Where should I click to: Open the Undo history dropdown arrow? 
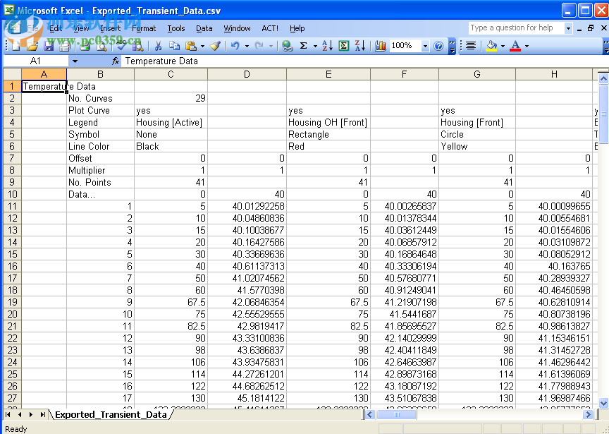[x=247, y=47]
